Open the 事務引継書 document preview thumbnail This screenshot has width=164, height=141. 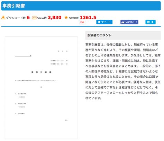41,88
